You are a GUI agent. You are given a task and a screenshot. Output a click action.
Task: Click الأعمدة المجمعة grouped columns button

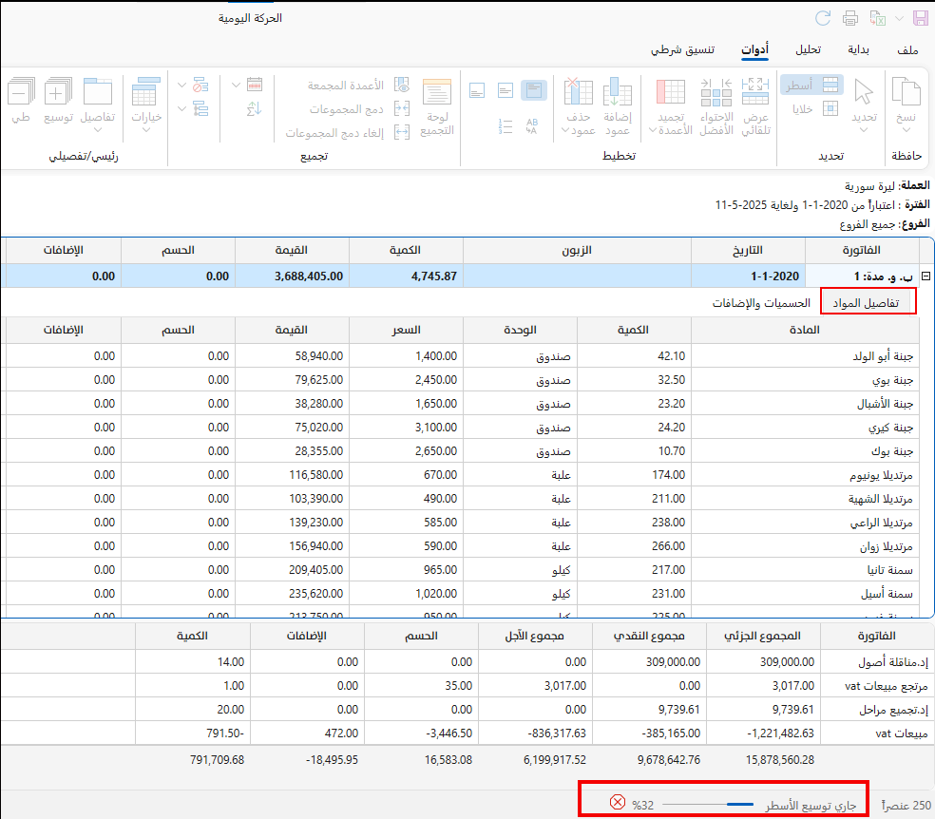(x=359, y=86)
